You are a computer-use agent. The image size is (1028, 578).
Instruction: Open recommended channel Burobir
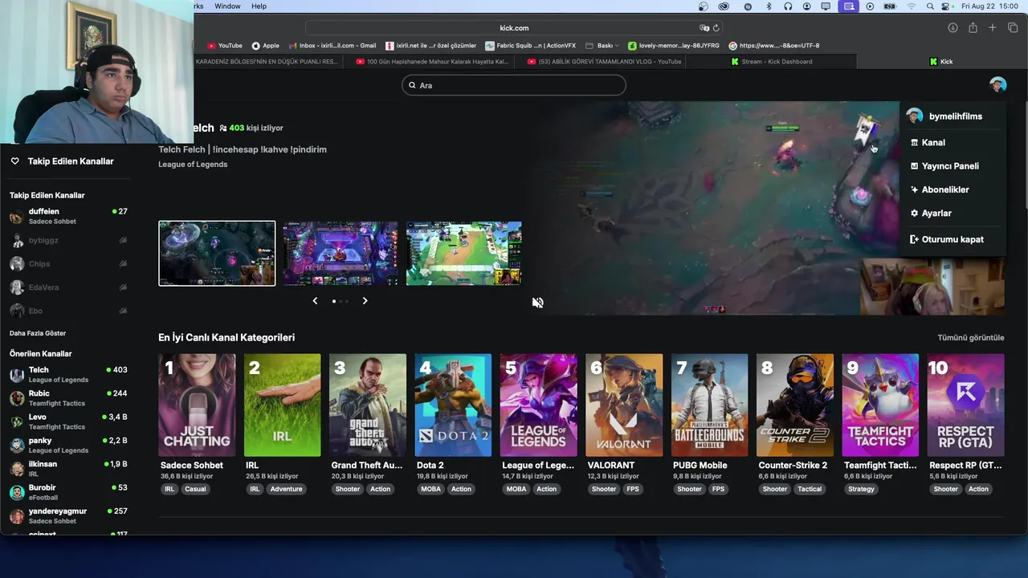[68, 492]
